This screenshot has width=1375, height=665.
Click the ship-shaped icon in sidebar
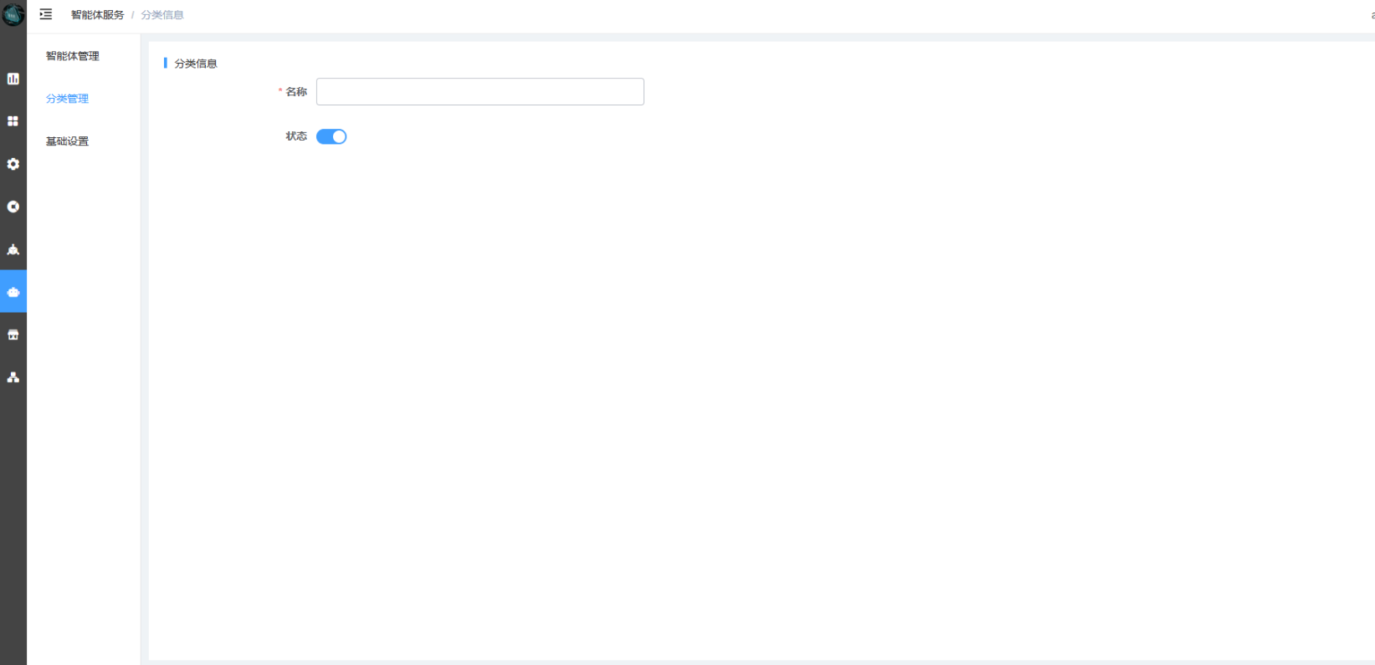tap(13, 249)
